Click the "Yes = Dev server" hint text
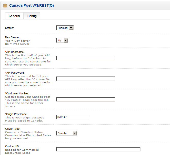The width and height of the screenshot is (170, 155). pyautogui.click(x=17, y=41)
